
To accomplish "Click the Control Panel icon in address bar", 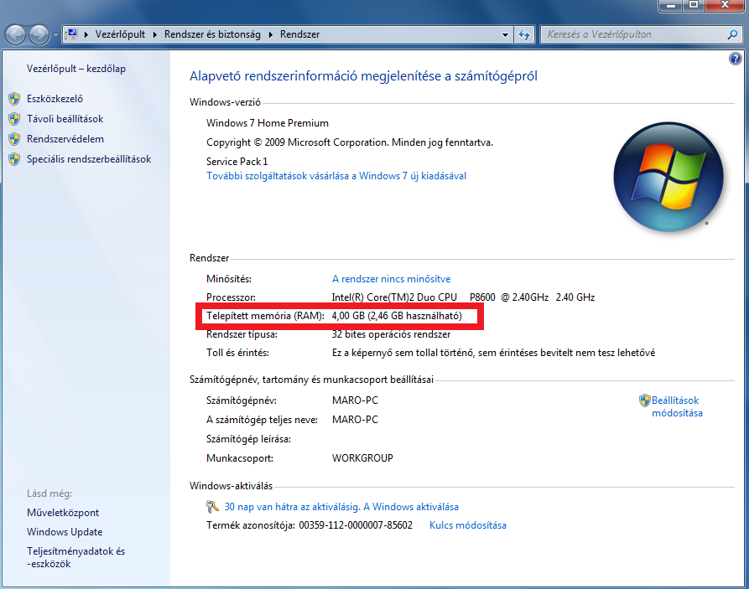I will click(x=71, y=34).
